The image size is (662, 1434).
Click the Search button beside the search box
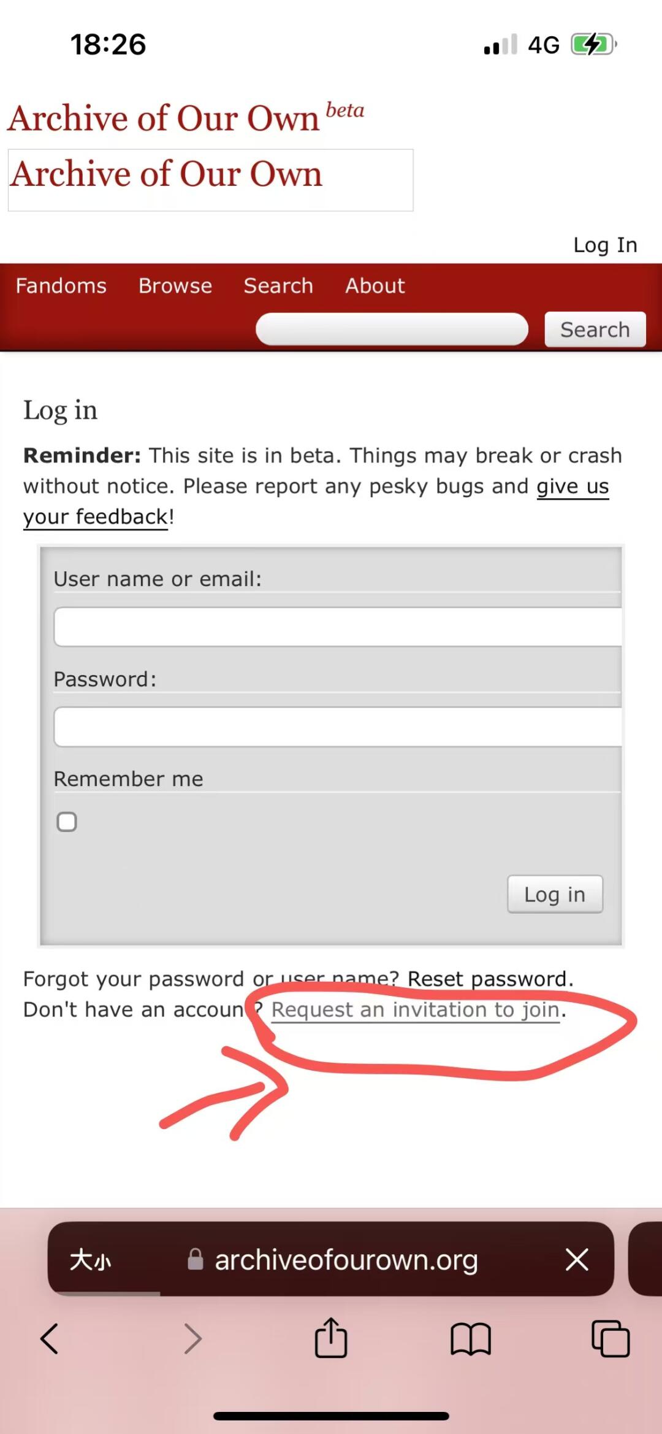point(595,330)
